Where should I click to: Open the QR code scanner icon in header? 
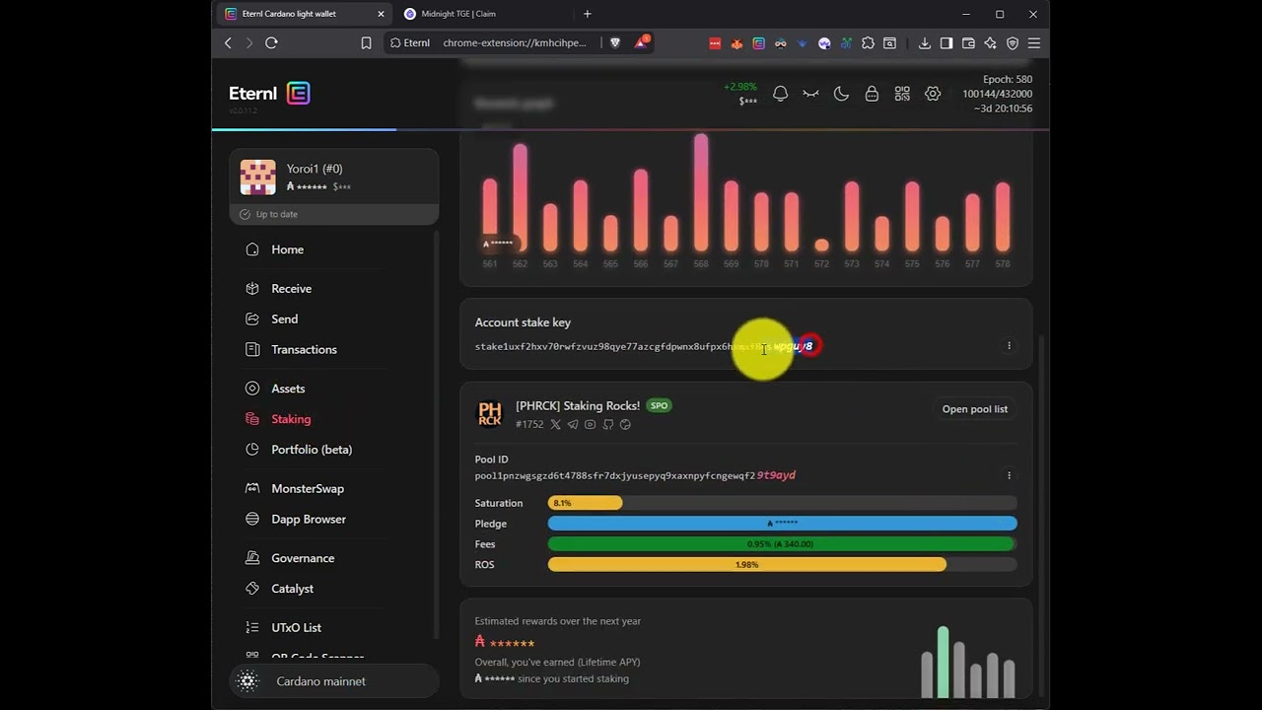(x=902, y=94)
